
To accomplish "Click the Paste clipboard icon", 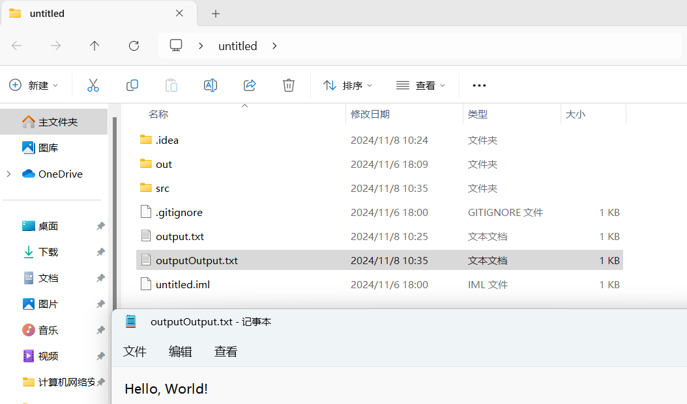I will coord(171,85).
